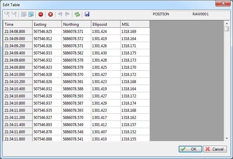This screenshot has height=159, width=233.
Task: Click Ellipsoid cell 1301.407
Action: point(106,132)
